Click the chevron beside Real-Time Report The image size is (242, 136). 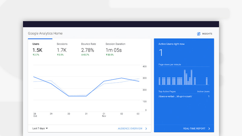point(209,129)
